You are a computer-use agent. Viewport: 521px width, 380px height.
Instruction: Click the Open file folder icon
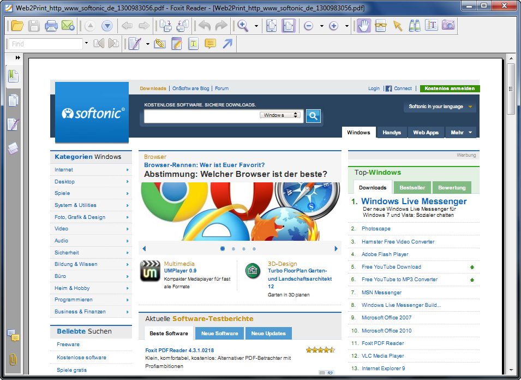17,26
